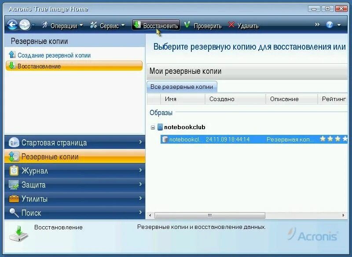
Task: Open the Поиск section
Action: pos(75,213)
